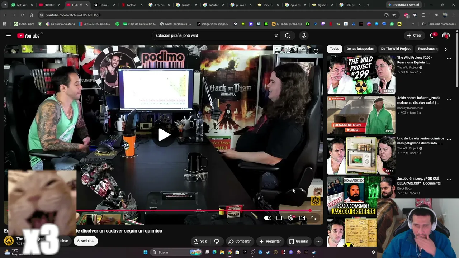This screenshot has width=459, height=258.
Task: Open the player settings gear
Action: point(291,218)
